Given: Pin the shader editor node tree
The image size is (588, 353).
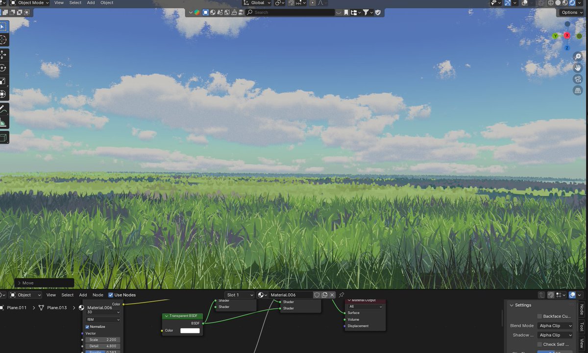Looking at the screenshot, I should (342, 295).
